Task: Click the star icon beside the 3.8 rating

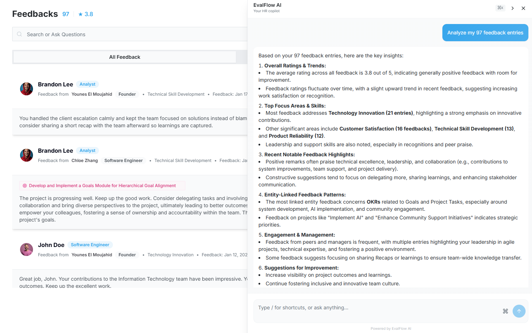Action: click(81, 14)
